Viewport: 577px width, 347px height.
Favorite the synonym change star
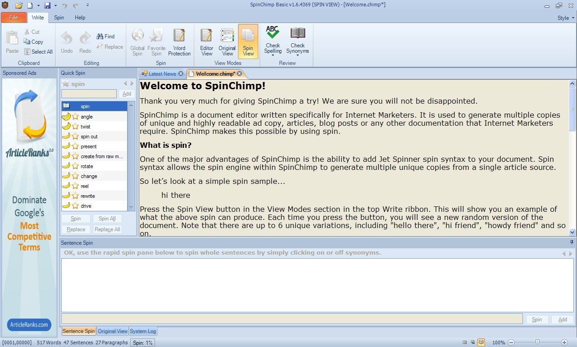pos(75,176)
